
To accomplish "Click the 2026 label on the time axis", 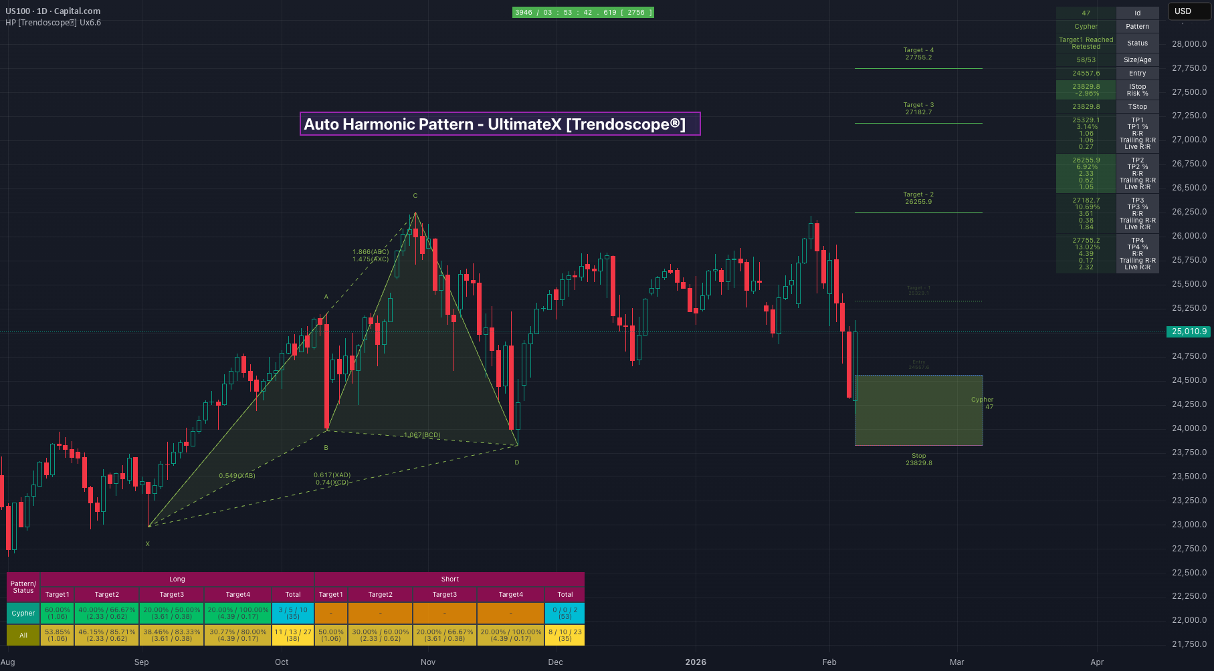I will 696,662.
